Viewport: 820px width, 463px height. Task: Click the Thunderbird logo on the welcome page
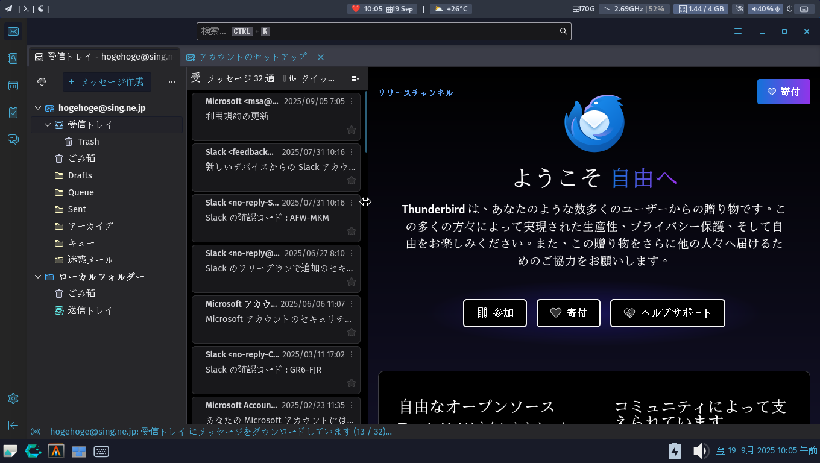[x=594, y=122]
